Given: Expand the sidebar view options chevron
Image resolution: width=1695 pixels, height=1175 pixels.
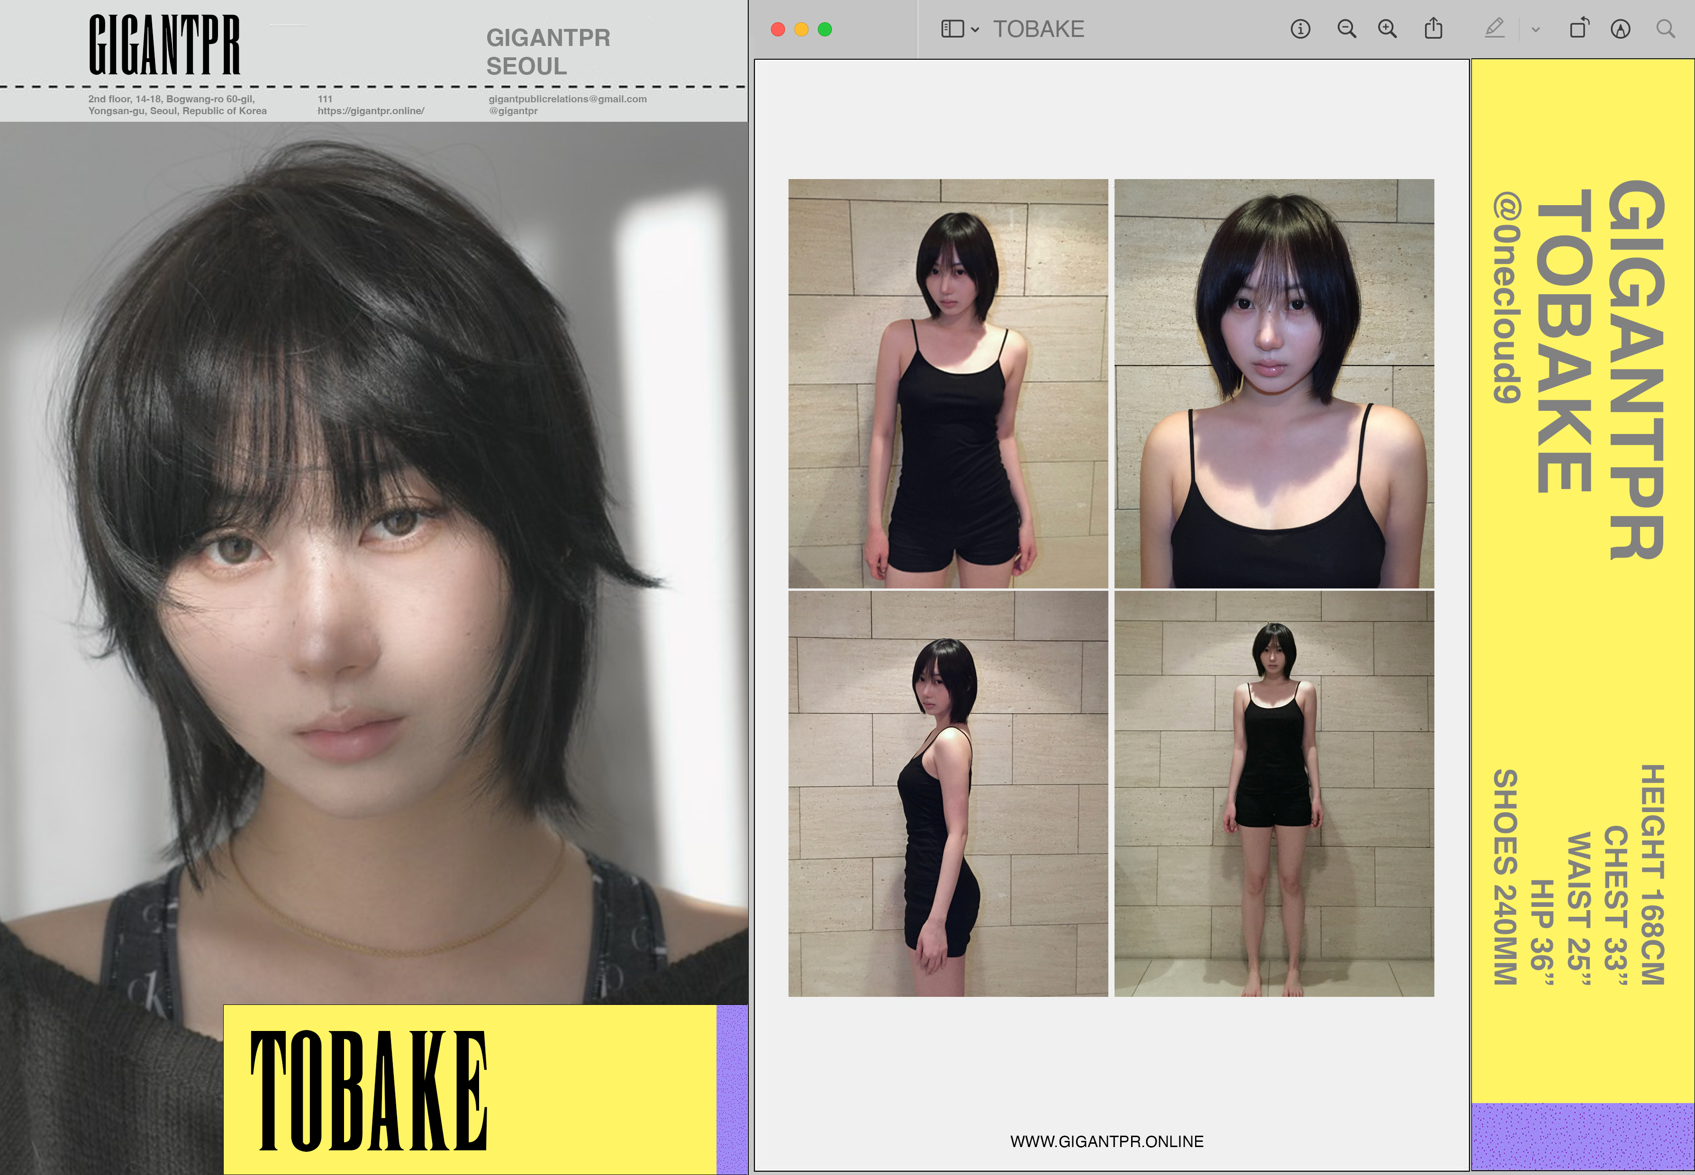Looking at the screenshot, I should 975,30.
